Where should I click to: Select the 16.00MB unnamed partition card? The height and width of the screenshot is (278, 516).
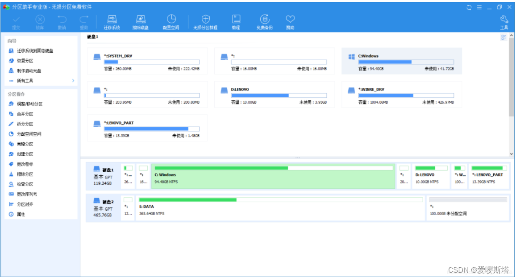click(275, 61)
